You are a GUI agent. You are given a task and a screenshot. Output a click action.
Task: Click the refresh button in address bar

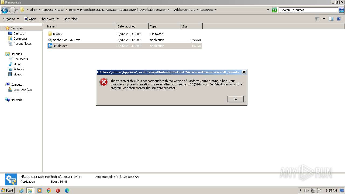pyautogui.click(x=274, y=10)
